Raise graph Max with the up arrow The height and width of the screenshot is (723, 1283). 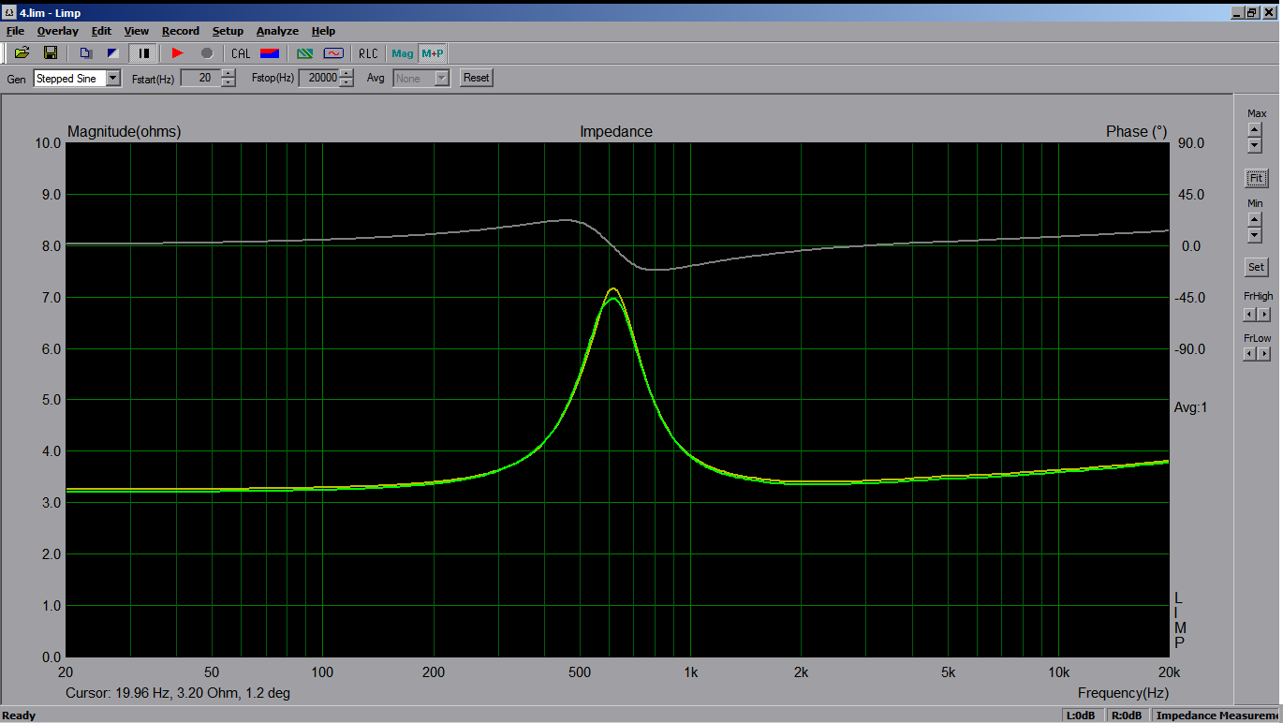tap(1255, 130)
